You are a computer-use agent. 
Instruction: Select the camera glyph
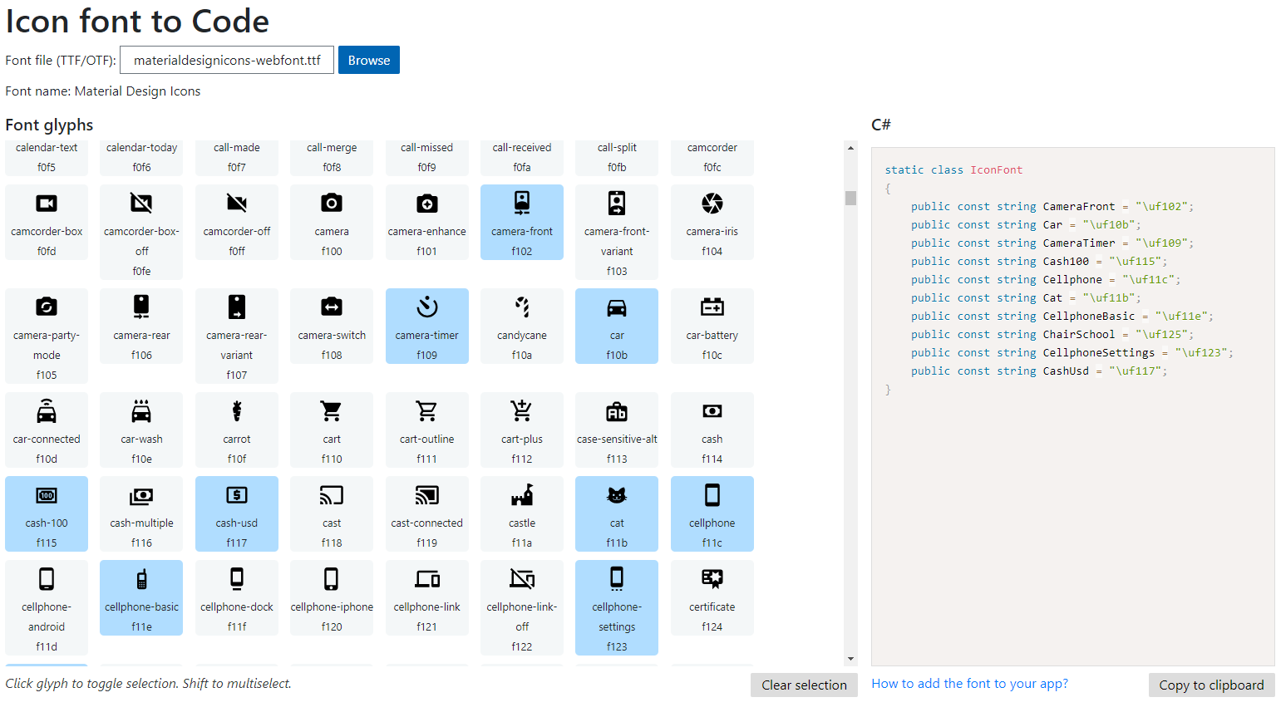[x=332, y=222]
